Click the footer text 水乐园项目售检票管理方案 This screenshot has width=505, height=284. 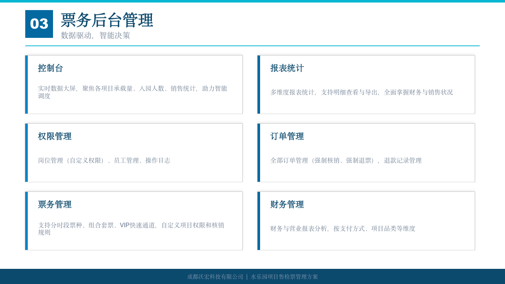tap(284, 277)
